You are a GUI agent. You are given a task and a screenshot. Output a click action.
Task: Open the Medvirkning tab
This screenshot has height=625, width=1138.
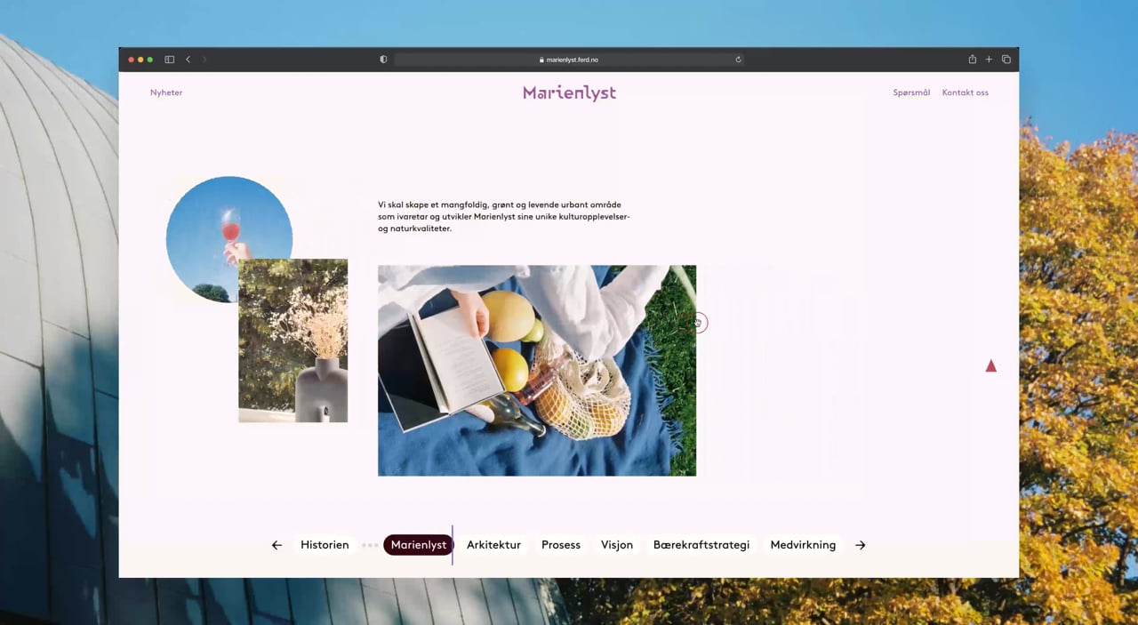[x=803, y=545]
